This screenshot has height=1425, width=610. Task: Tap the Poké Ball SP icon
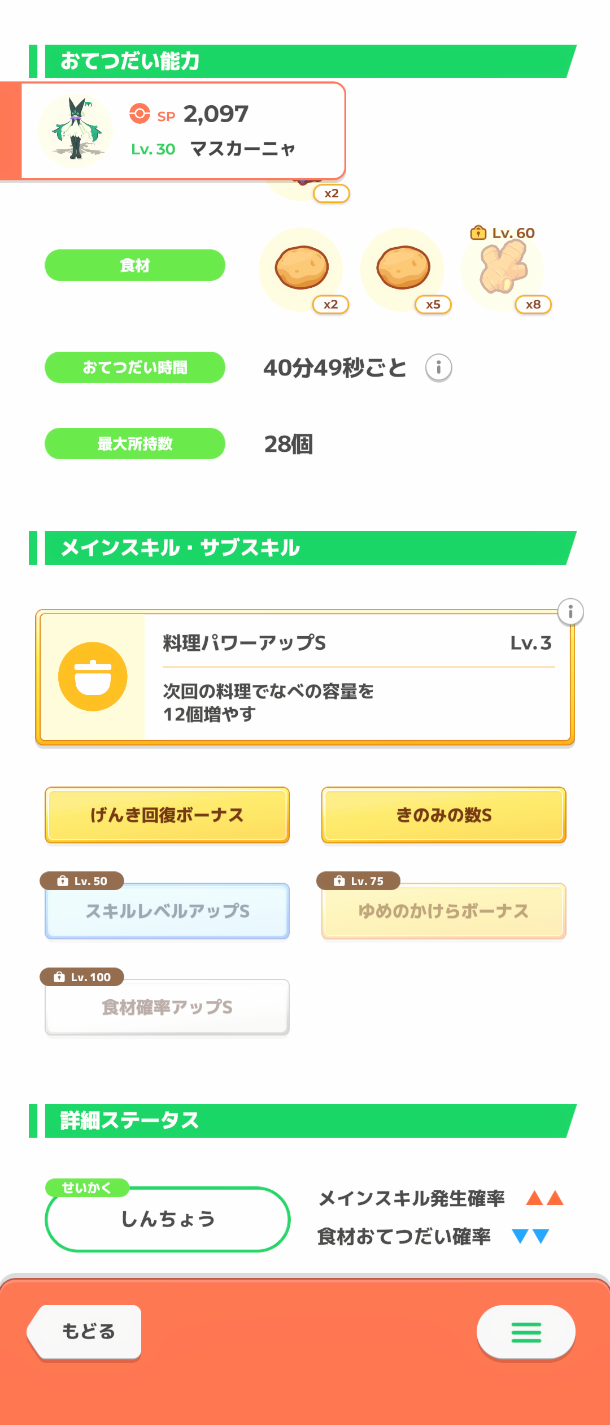pos(140,114)
